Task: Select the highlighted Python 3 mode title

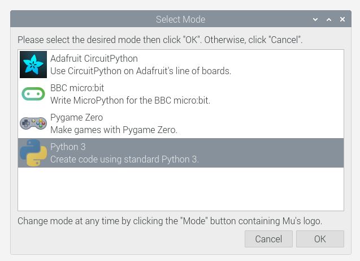Action: pyautogui.click(x=68, y=147)
